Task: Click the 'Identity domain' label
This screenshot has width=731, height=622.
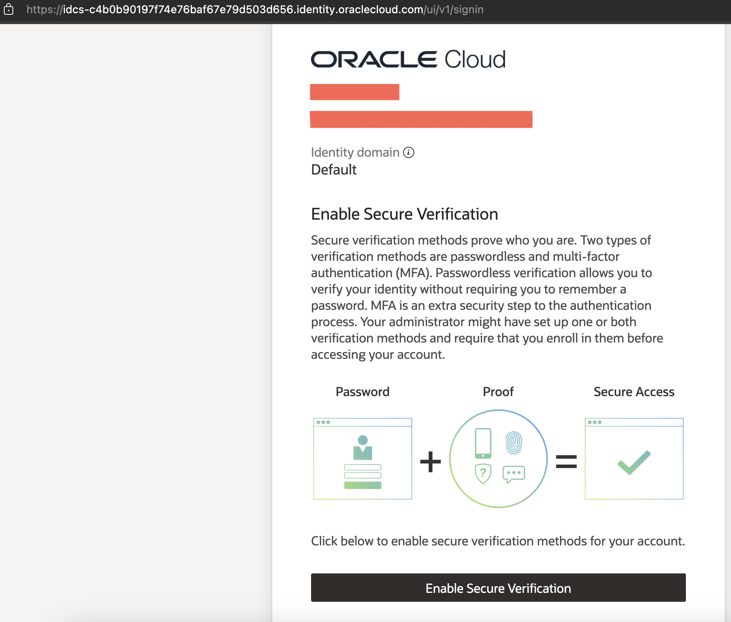Action: (355, 152)
